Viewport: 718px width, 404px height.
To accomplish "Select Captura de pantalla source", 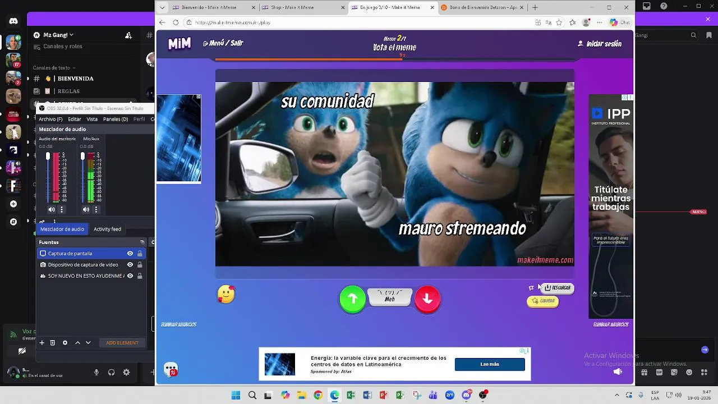I will click(x=70, y=254).
